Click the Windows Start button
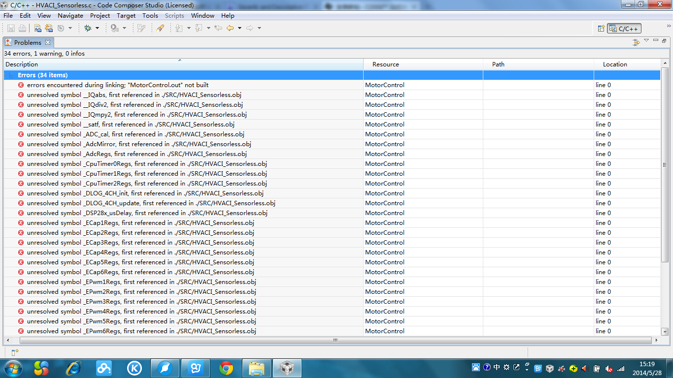Viewport: 673px width, 378px height. coord(12,368)
